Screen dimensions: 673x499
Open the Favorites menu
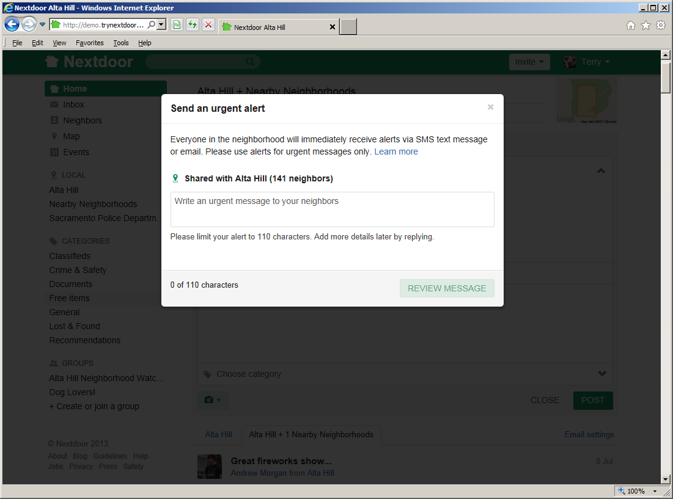point(90,43)
